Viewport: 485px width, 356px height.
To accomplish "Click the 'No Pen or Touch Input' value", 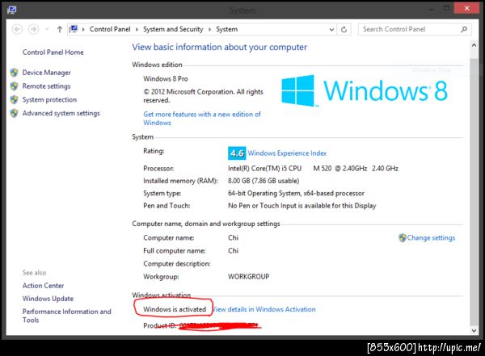I will coord(302,206).
